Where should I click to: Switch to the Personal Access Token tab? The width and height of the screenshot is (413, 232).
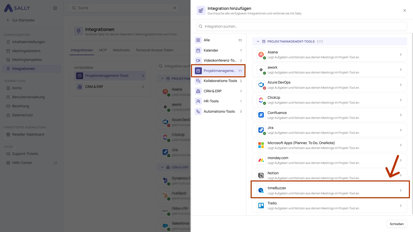point(155,50)
